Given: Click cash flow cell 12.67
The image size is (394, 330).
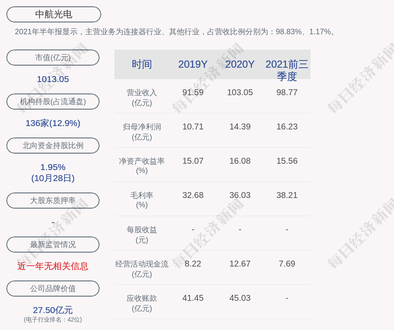Looking at the screenshot, I should (240, 264).
